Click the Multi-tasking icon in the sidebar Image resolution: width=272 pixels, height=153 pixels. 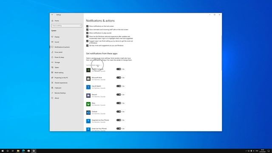[x=52, y=73]
